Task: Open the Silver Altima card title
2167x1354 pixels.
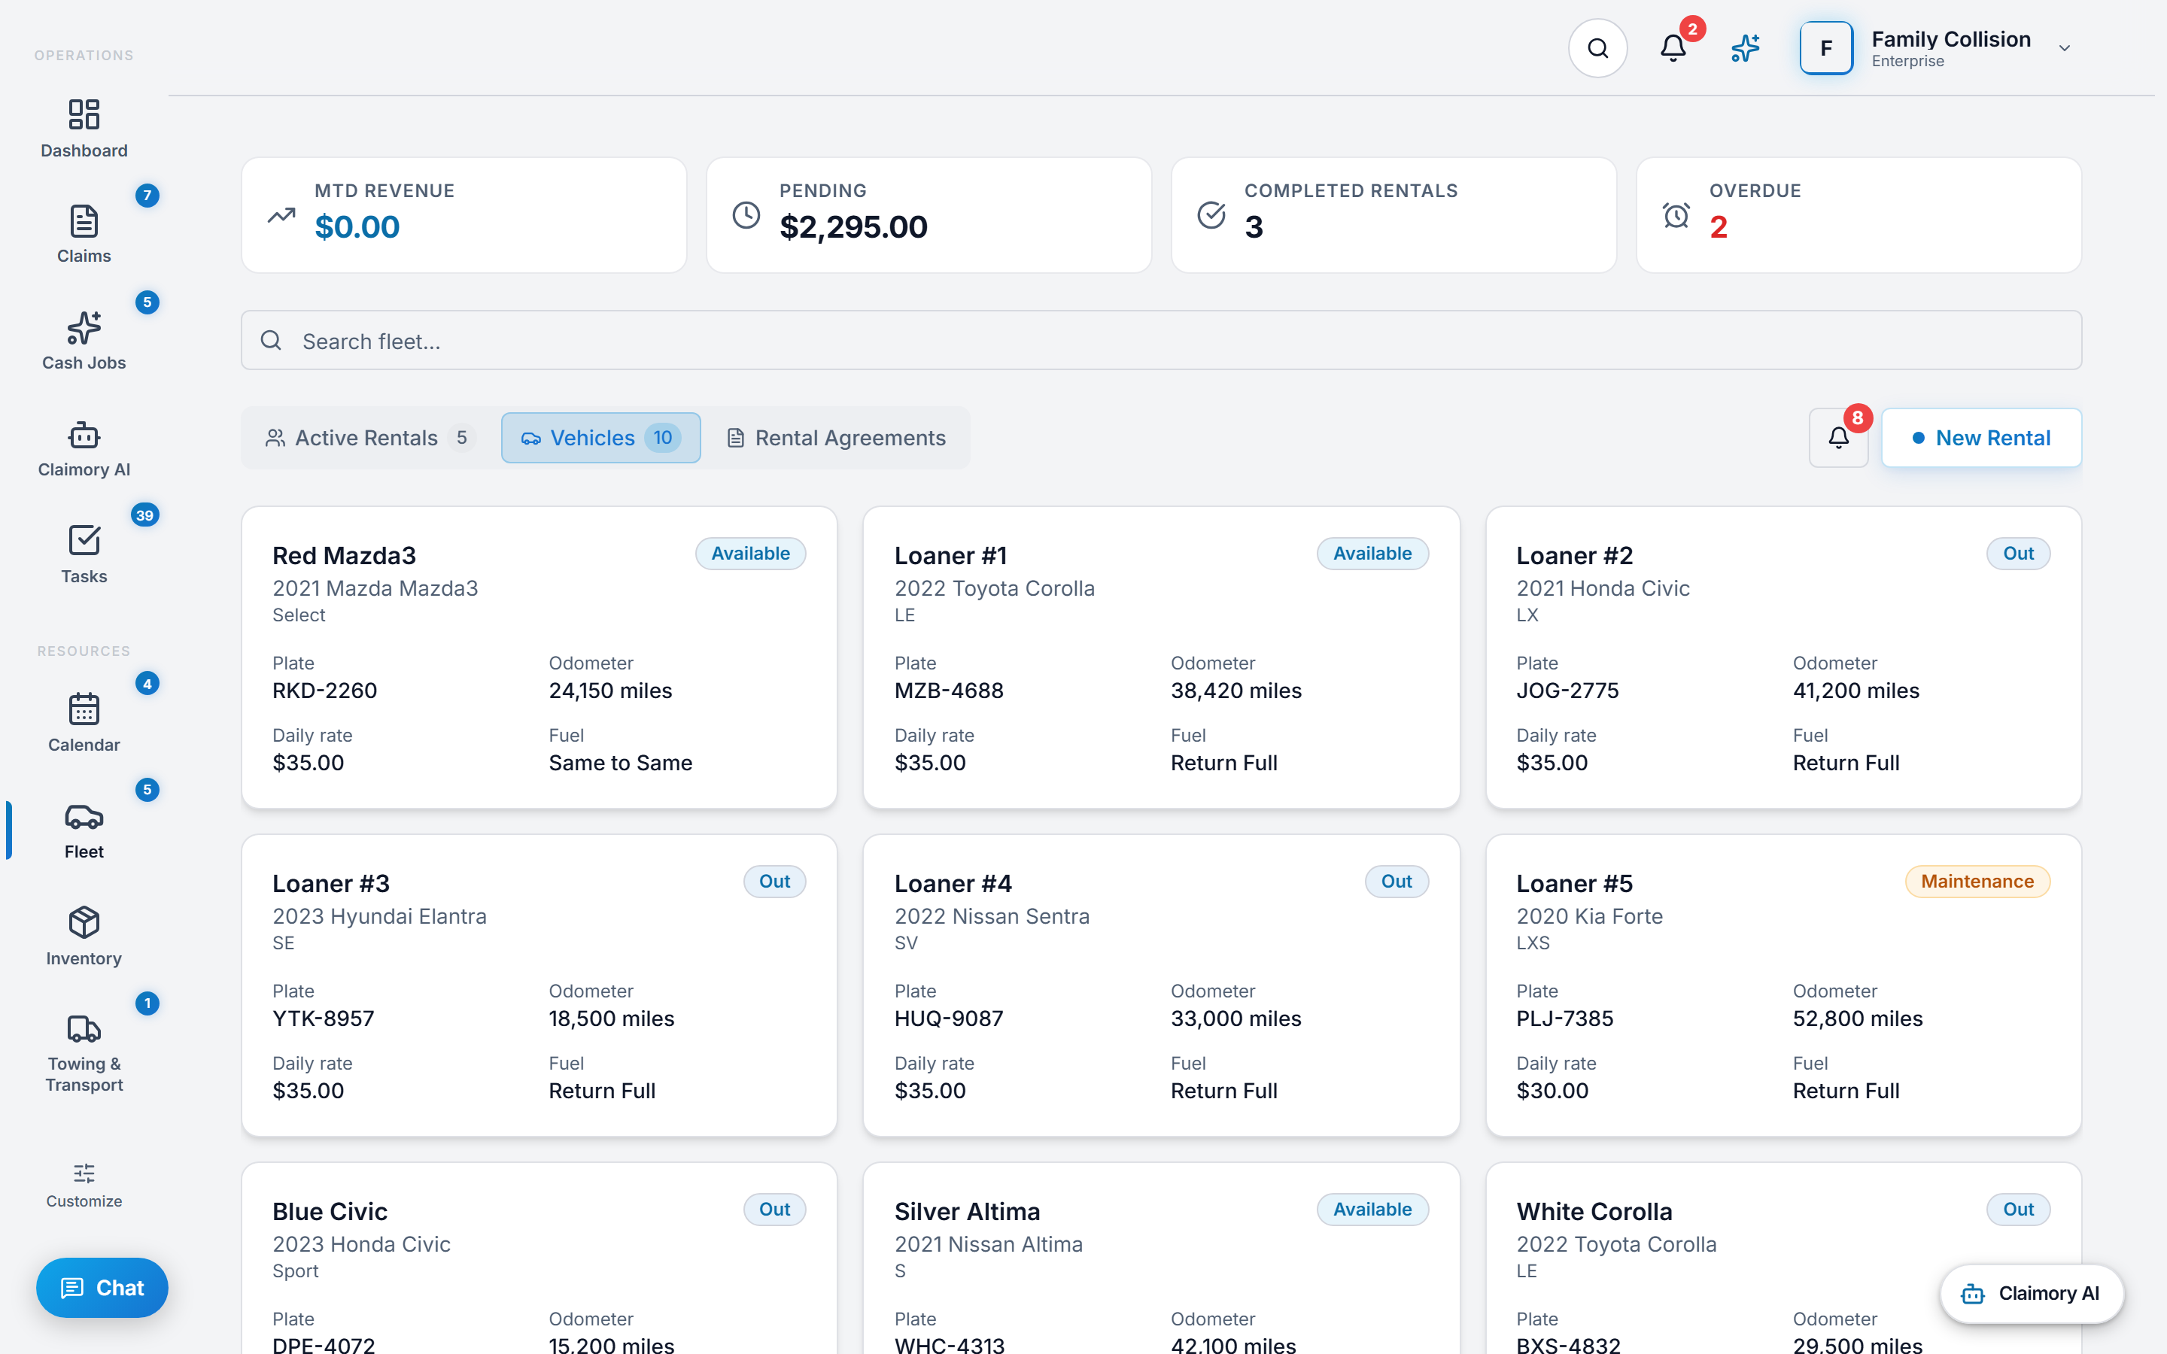Action: coord(967,1211)
